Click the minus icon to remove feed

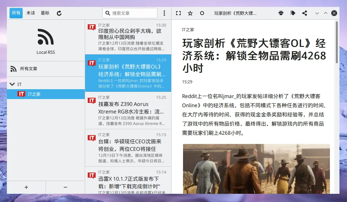(x=65, y=187)
